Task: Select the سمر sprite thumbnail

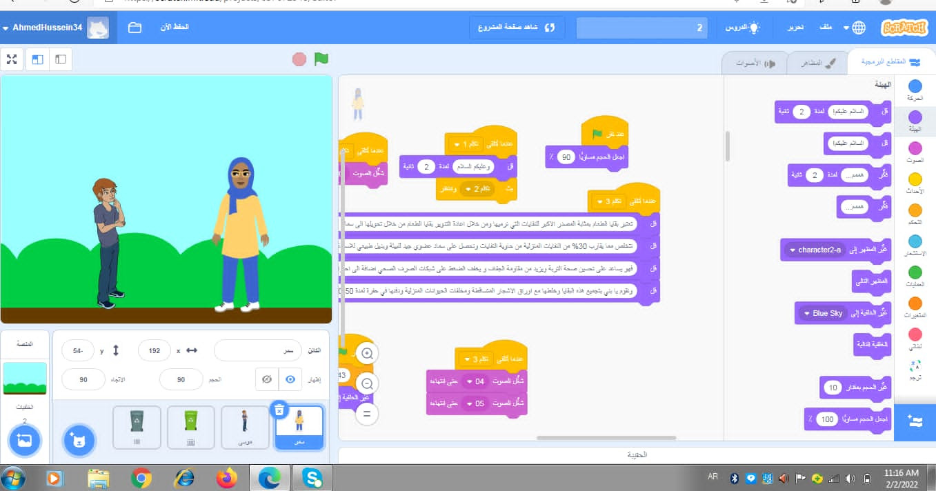Action: [x=299, y=428]
